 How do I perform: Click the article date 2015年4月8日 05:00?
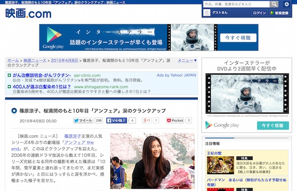(x=38, y=121)
